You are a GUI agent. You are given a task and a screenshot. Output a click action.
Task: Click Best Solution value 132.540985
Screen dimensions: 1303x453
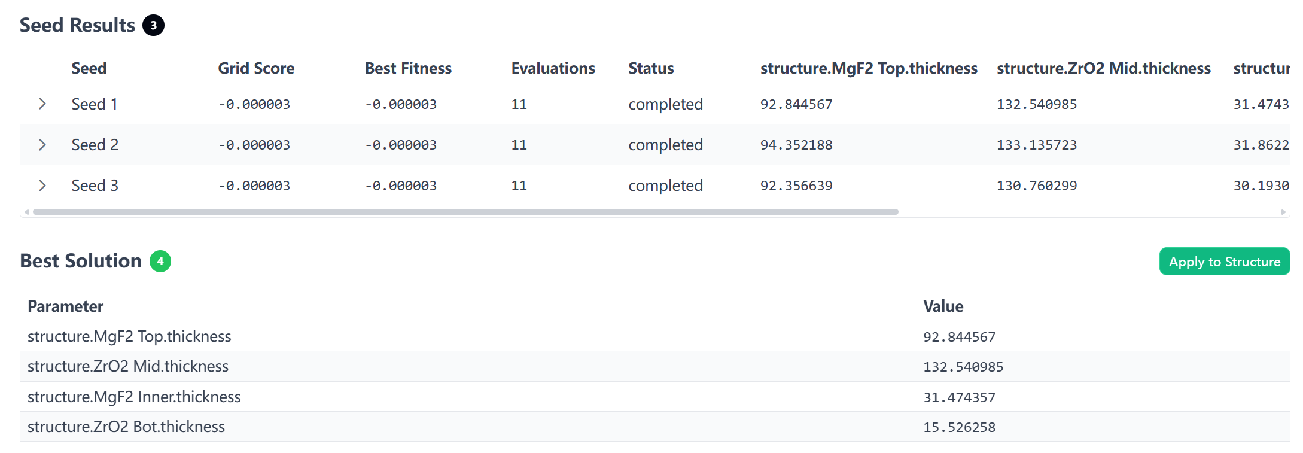pos(963,367)
